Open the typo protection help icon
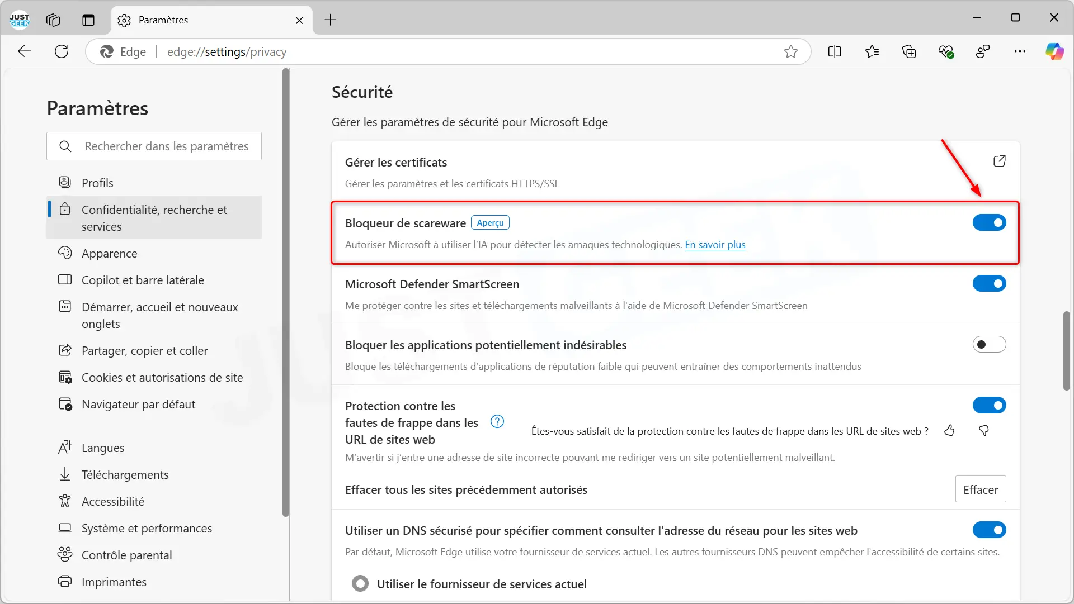This screenshot has height=604, width=1074. [x=497, y=422]
